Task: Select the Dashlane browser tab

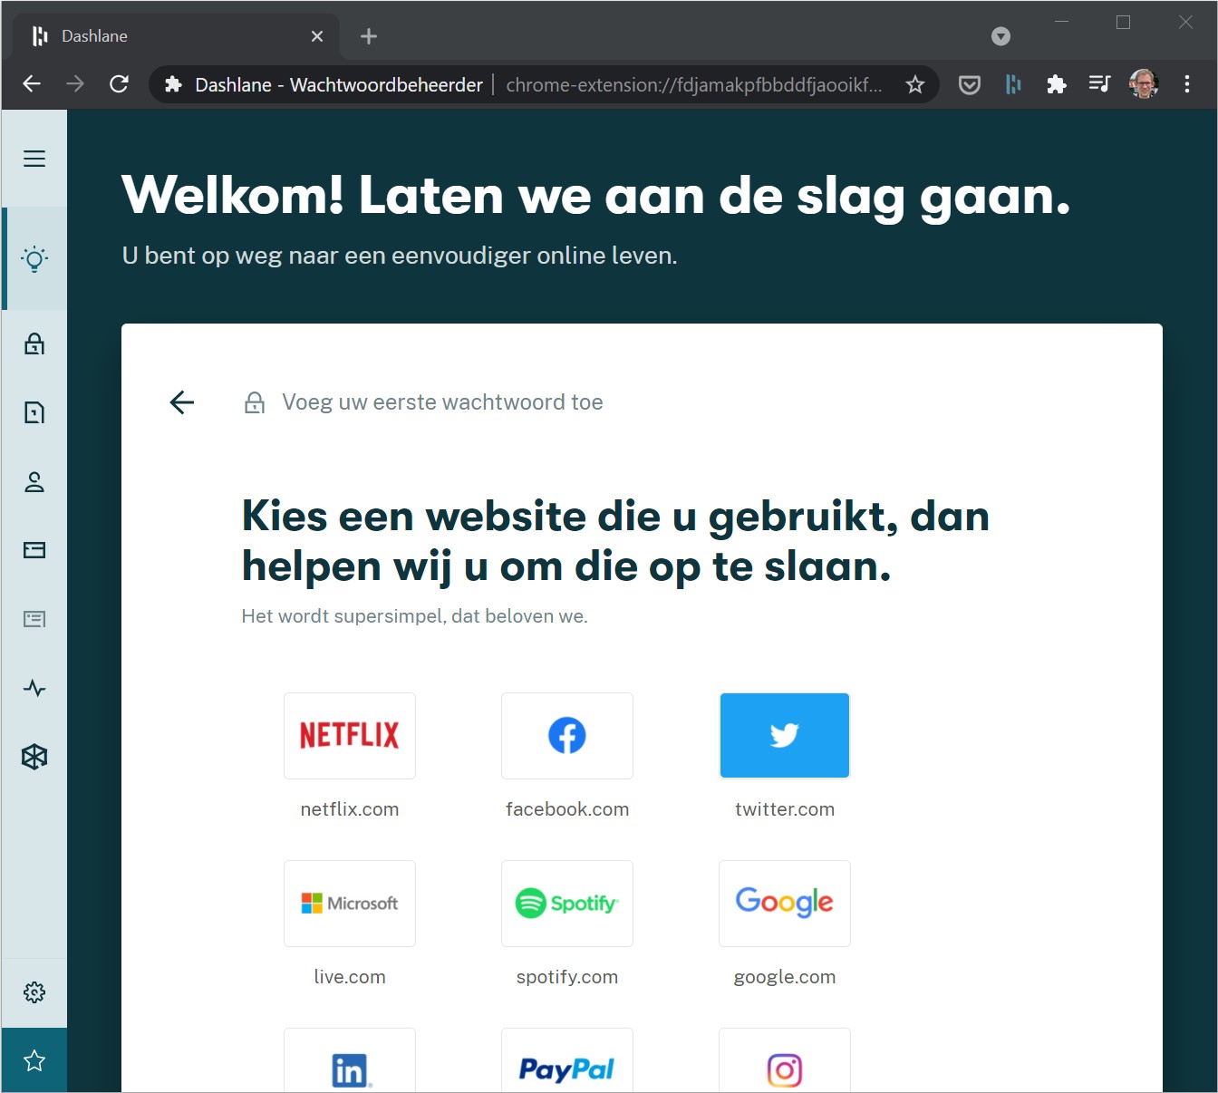Action: (x=177, y=36)
